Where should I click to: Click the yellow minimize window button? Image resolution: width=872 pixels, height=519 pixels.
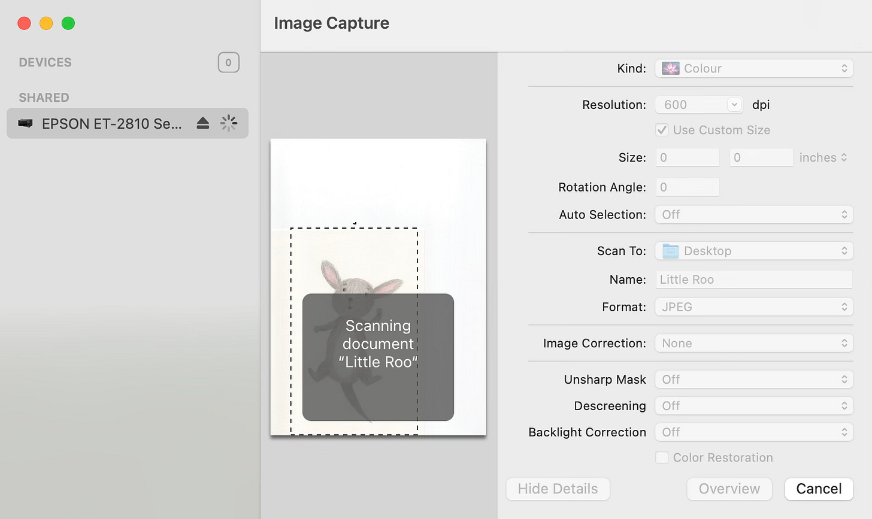click(x=46, y=23)
